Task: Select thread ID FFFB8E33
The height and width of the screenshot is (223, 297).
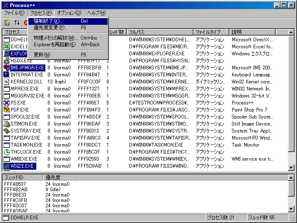Action: [15, 195]
